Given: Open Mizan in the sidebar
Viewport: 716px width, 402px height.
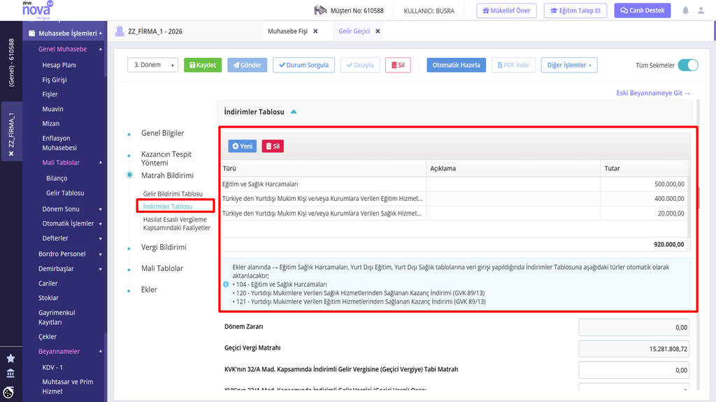Looking at the screenshot, I should coord(50,124).
